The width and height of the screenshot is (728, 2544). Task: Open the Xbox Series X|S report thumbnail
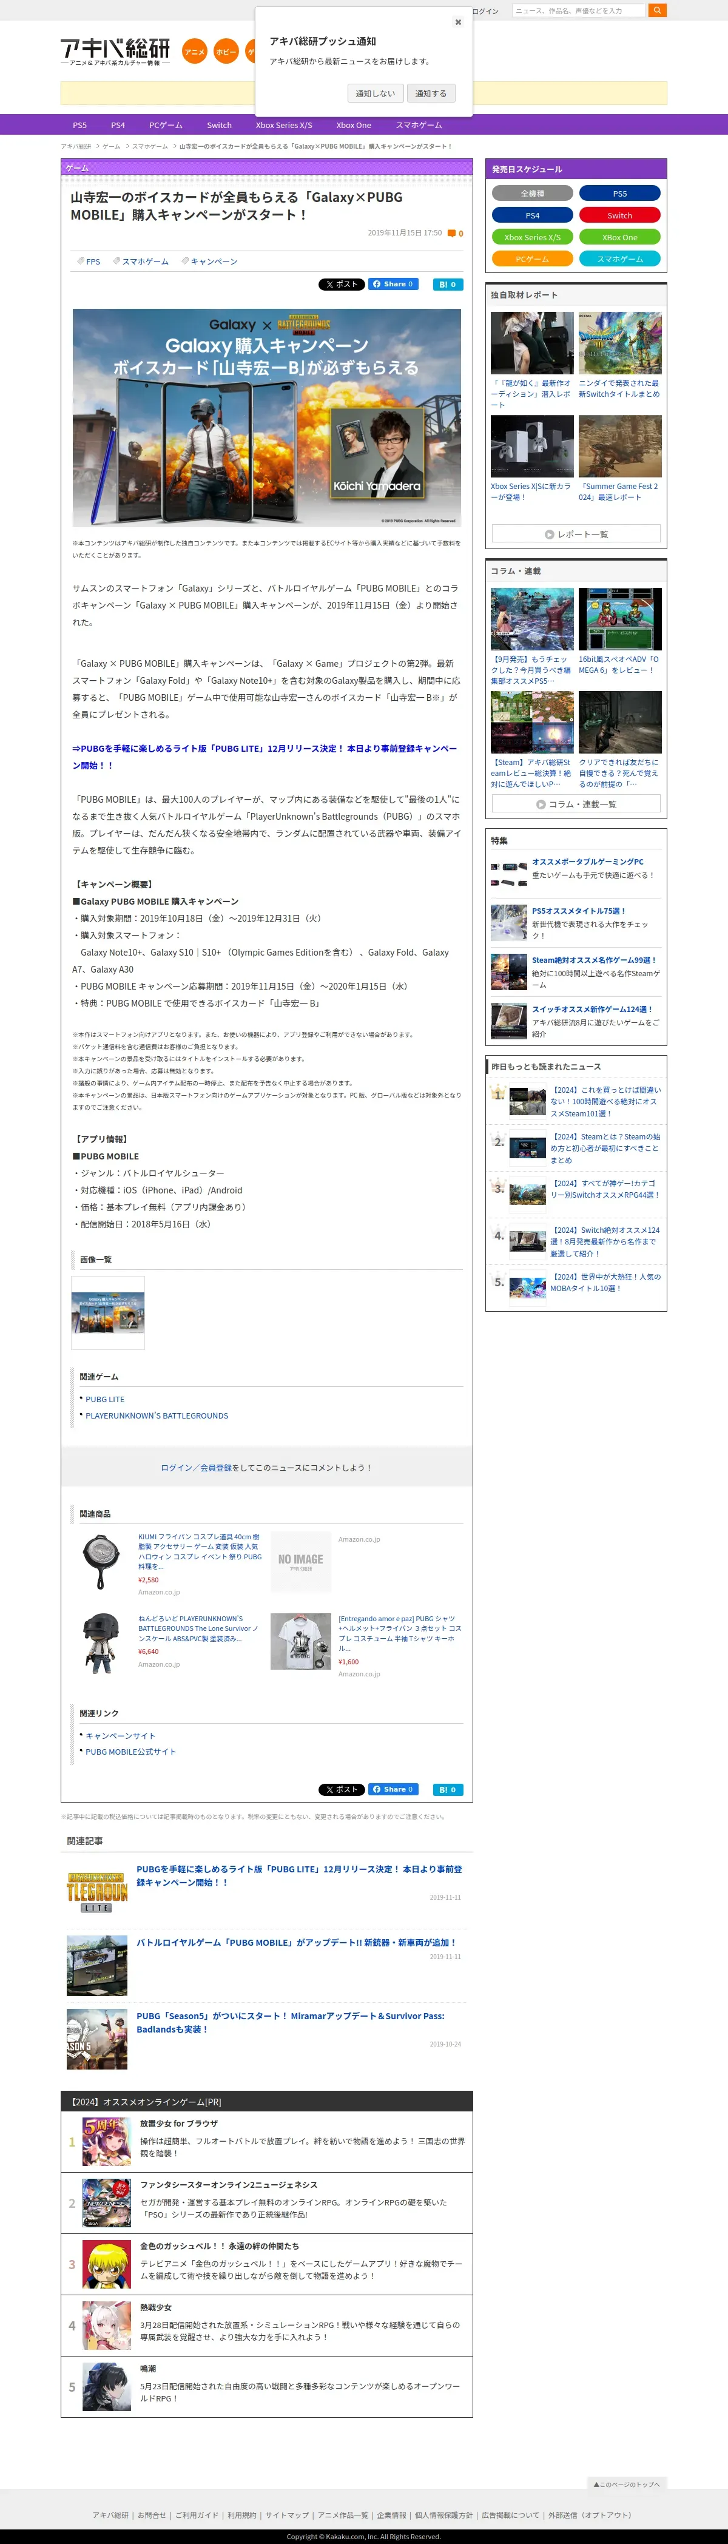coord(533,447)
